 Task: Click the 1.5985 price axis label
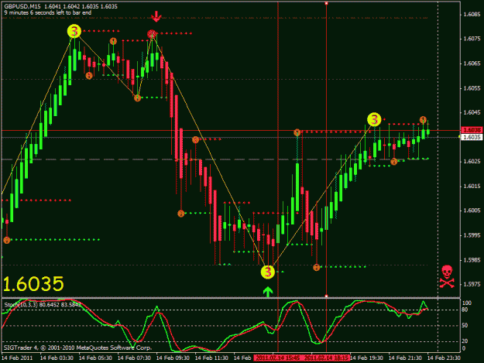pyautogui.click(x=472, y=260)
